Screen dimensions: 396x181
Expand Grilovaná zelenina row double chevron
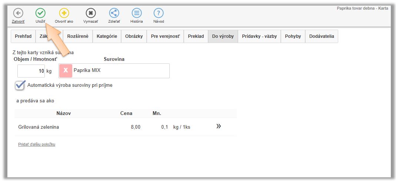pyautogui.click(x=219, y=126)
